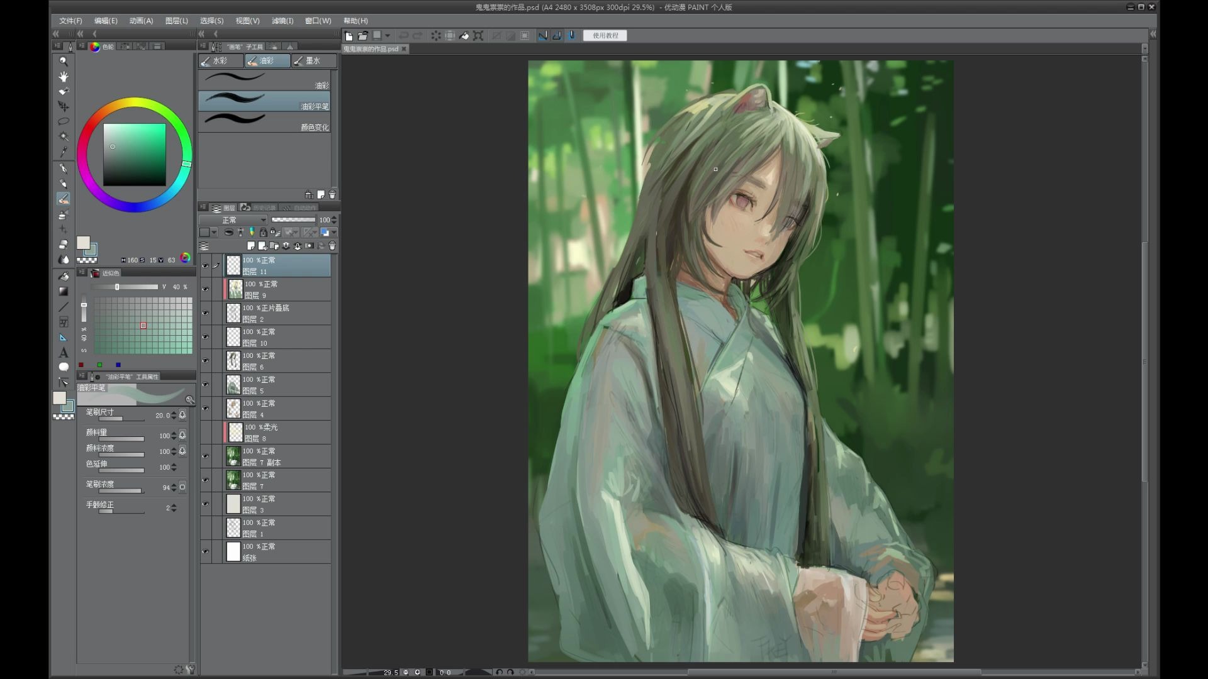Select the Pencil tool in toolbox
Screen dimensions: 1208x679
pyautogui.click(x=64, y=184)
